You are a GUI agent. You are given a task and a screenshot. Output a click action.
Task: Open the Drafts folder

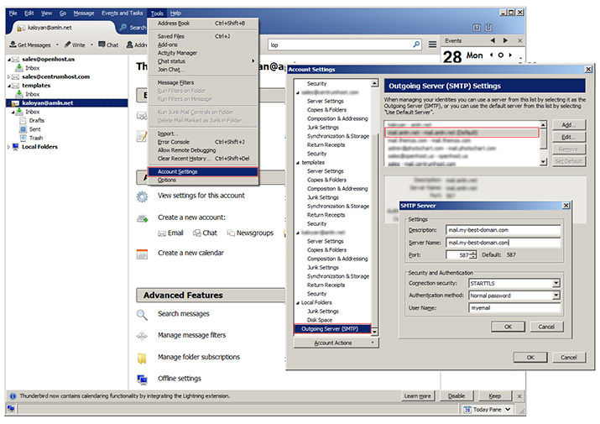[x=37, y=120]
